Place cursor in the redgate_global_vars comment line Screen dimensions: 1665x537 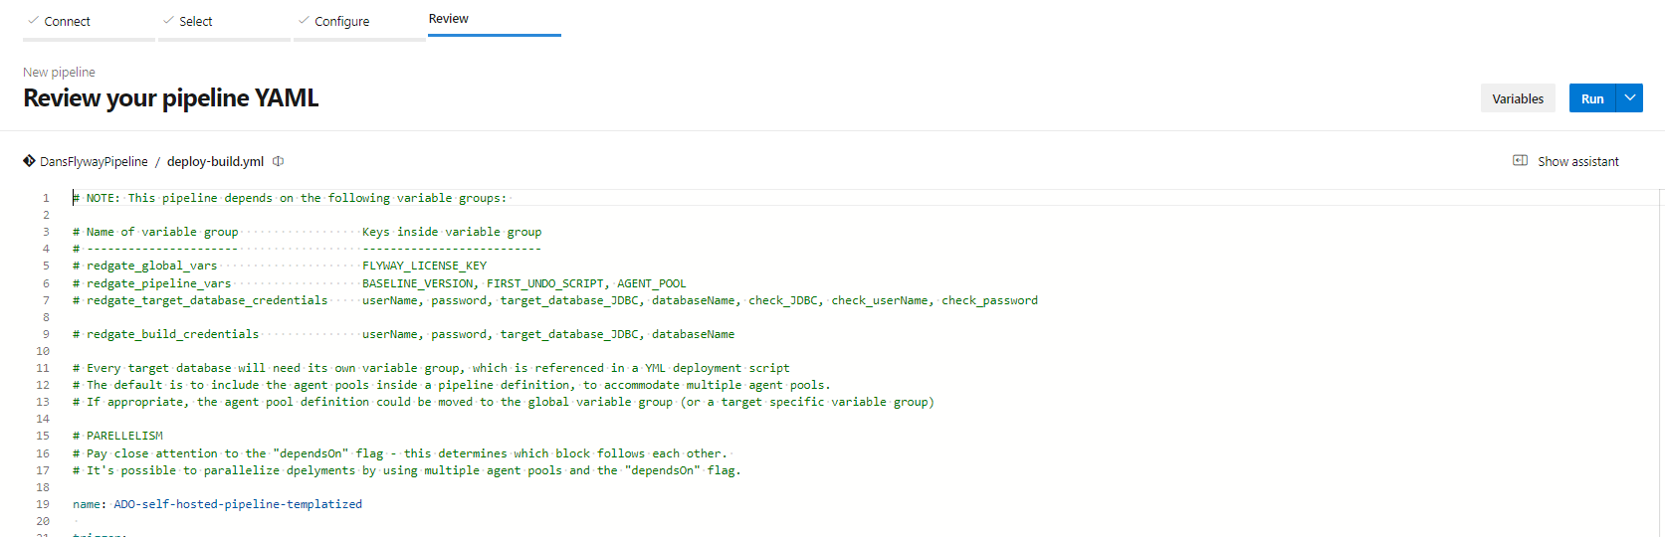click(x=279, y=266)
